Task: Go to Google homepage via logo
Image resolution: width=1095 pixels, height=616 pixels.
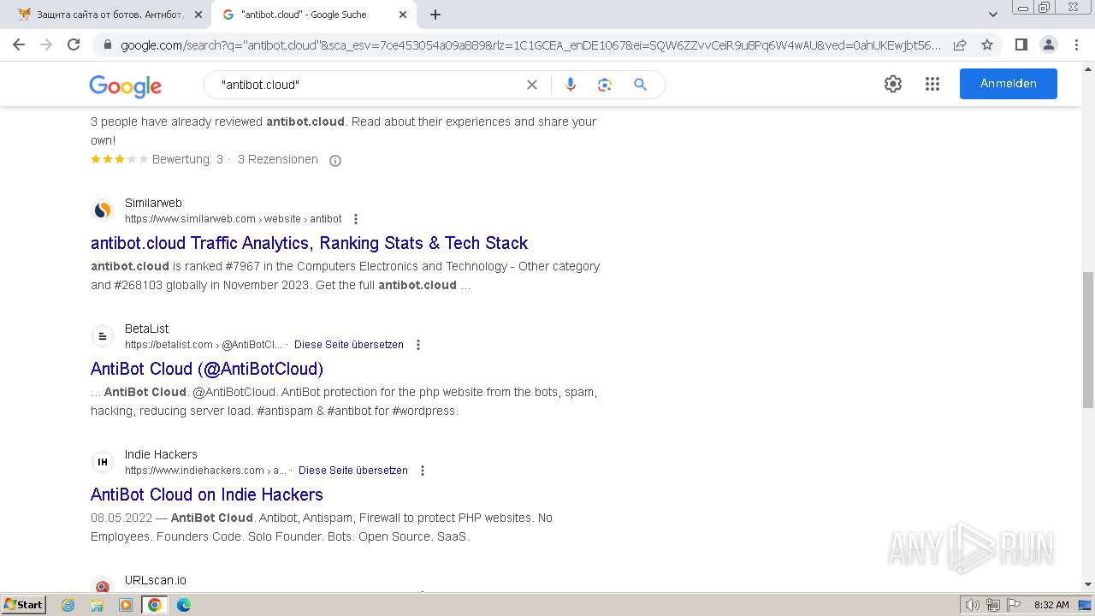Action: click(x=125, y=86)
